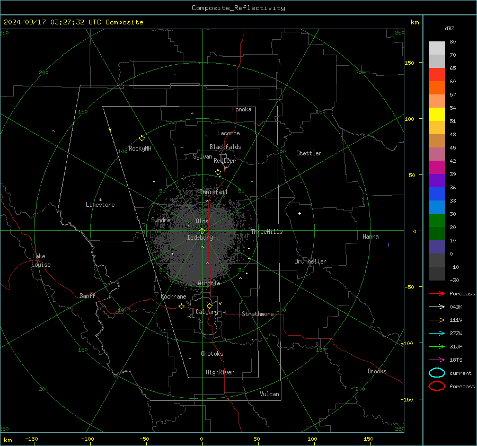Viewport: 477px width, 446px height.
Task: Click the Lacombe city label
Action: [228, 133]
